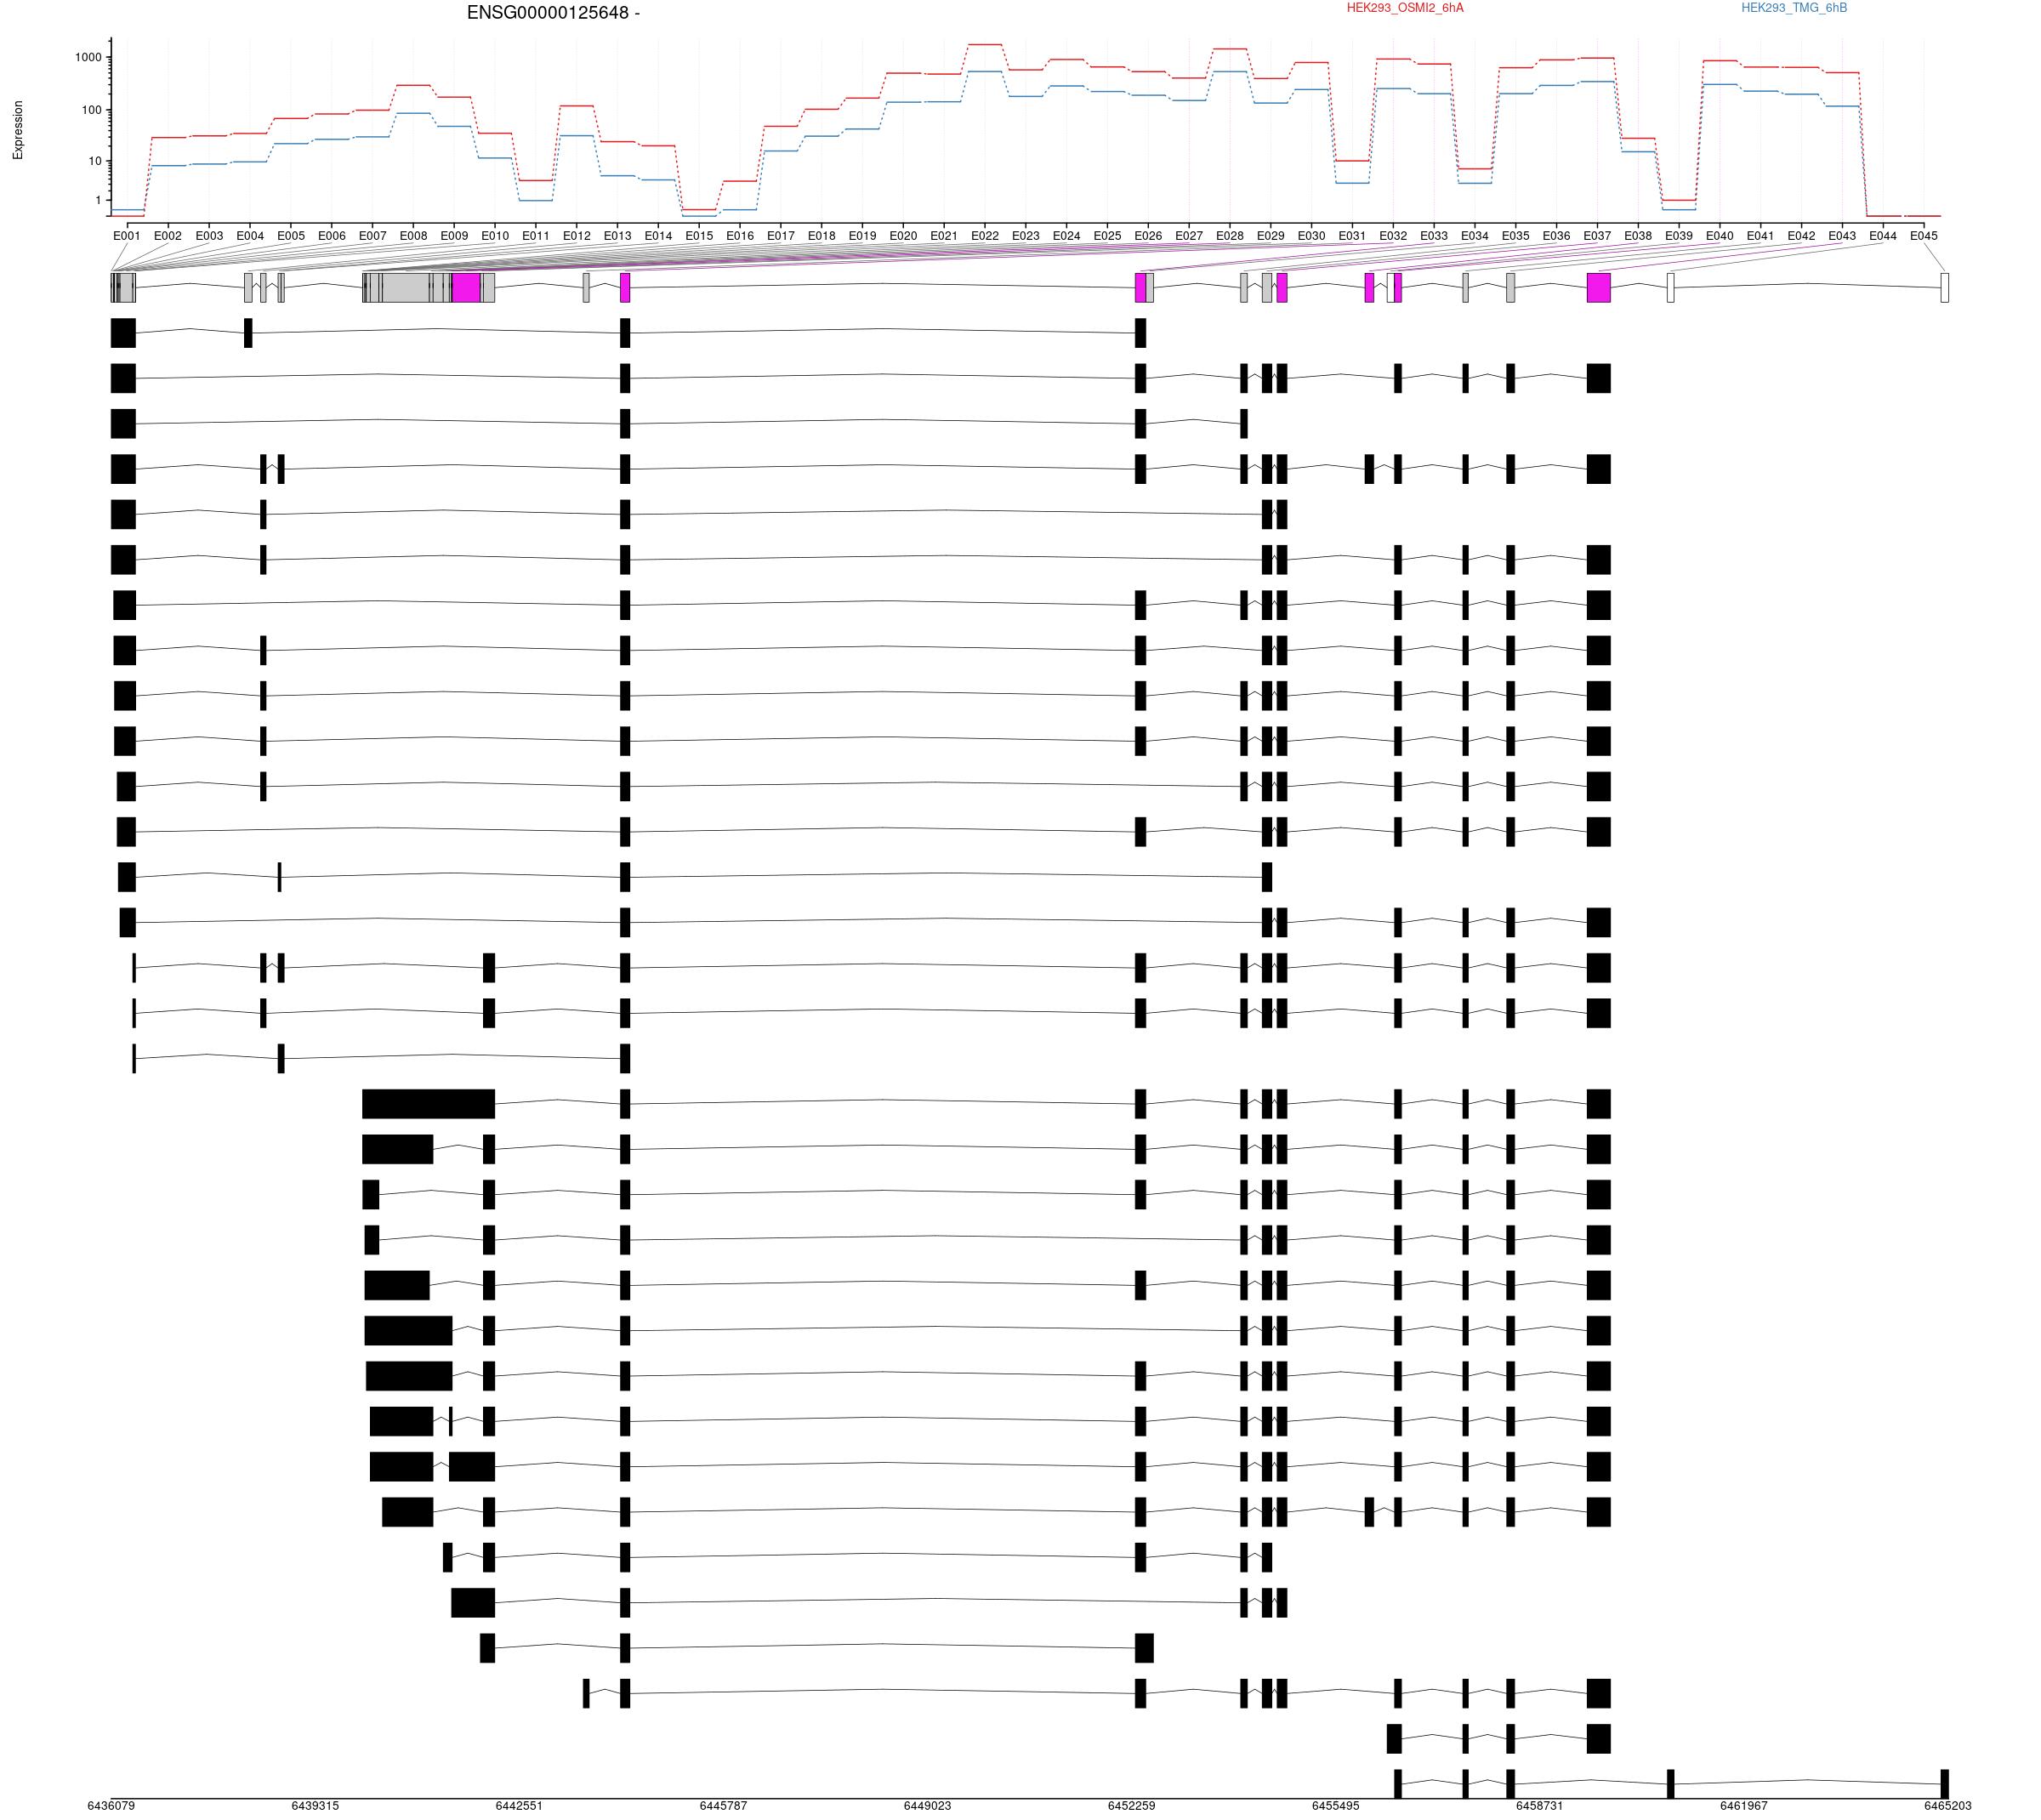Screen dimensions: 2041x1820
Task: Click genomic coordinate 6452259
Action: [1131, 1806]
